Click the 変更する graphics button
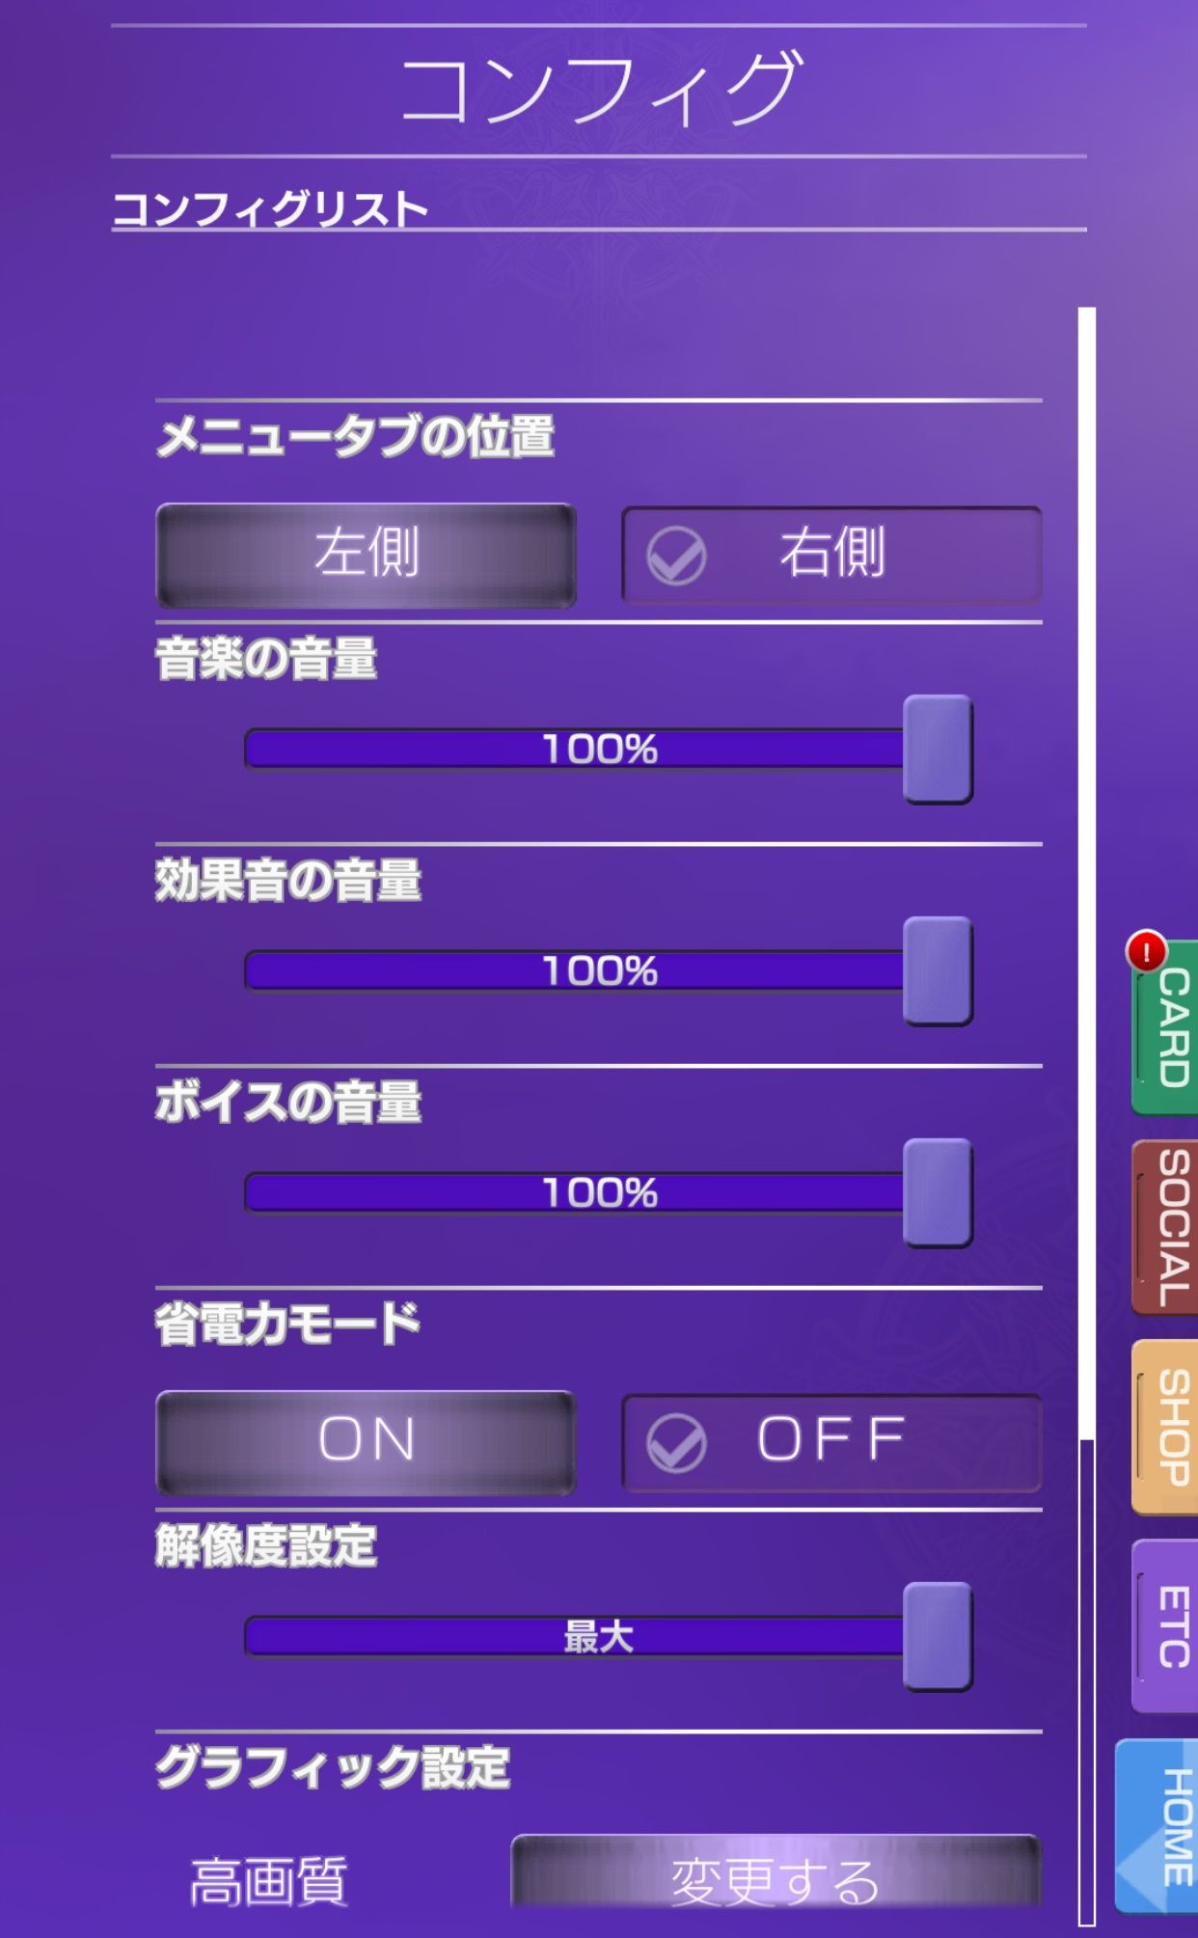This screenshot has height=1938, width=1198. tap(775, 1876)
